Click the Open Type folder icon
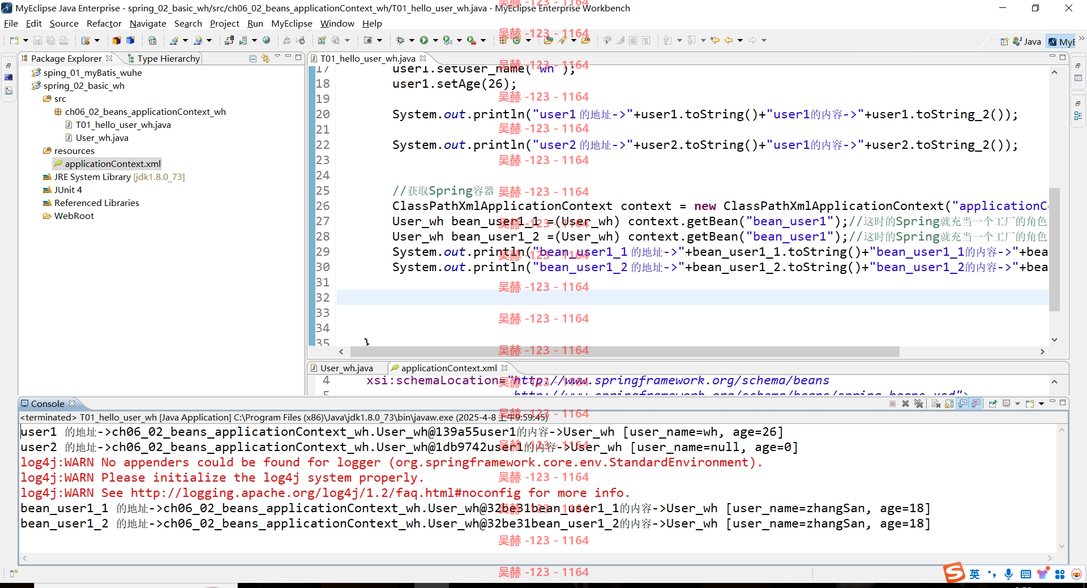The height and width of the screenshot is (588, 1087). click(x=548, y=40)
